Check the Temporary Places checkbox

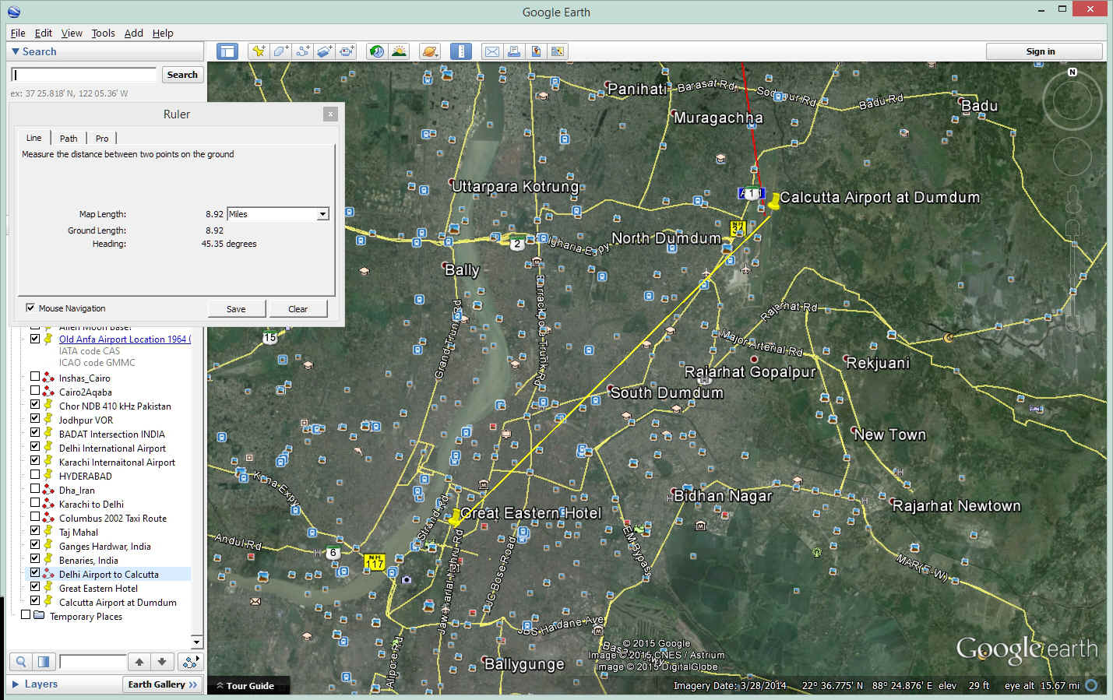[x=25, y=616]
